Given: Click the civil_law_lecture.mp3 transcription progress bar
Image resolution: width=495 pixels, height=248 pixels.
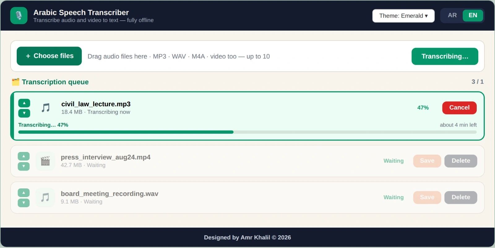Looking at the screenshot, I should click(247, 132).
